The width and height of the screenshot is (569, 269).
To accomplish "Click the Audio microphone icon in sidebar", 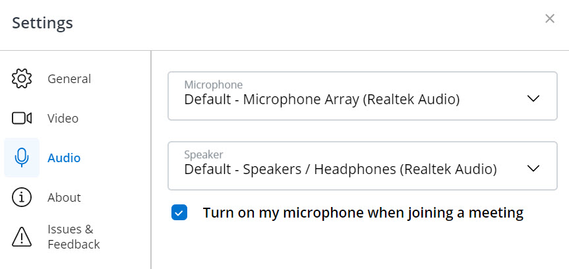I will [x=22, y=158].
